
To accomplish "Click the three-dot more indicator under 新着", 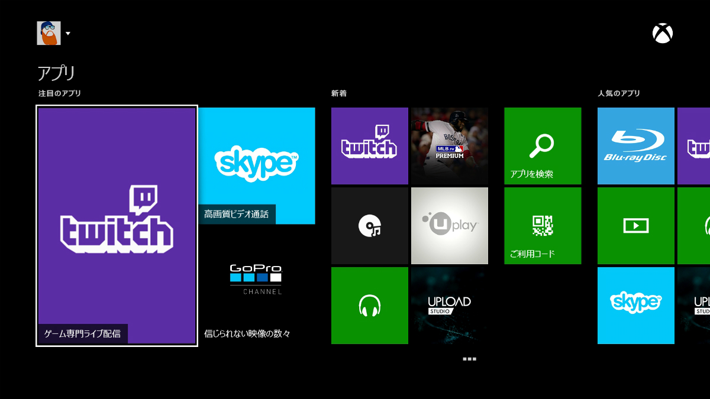I will [x=470, y=359].
